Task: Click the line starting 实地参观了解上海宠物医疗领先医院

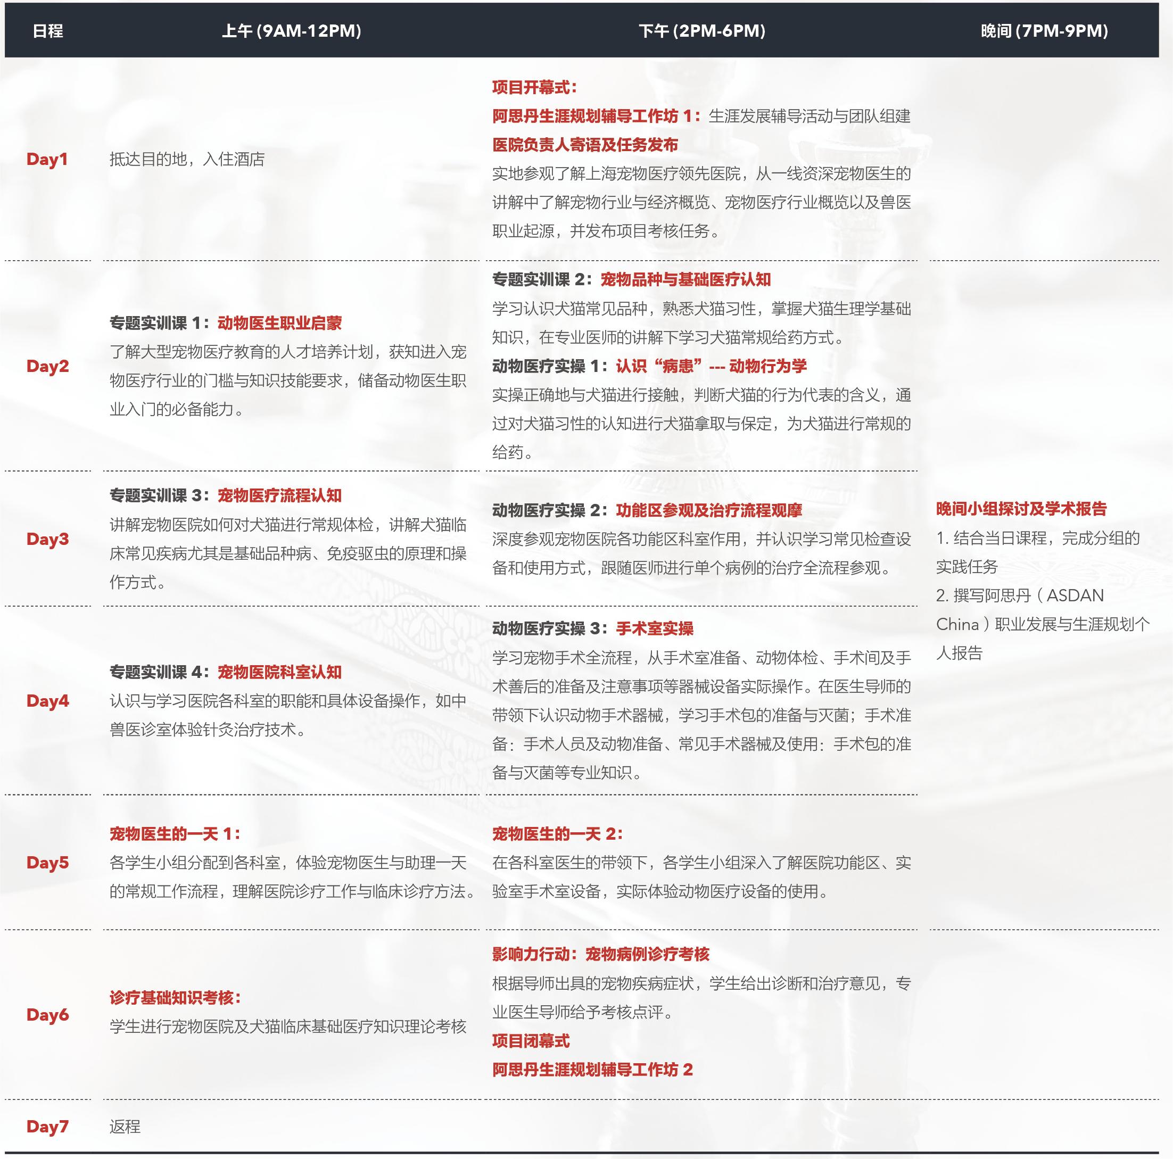Action: (x=702, y=173)
